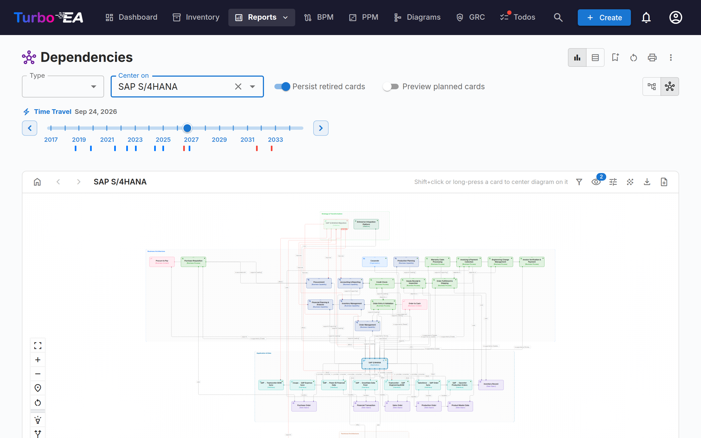The height and width of the screenshot is (438, 701).
Task: Click the Time Travel link
Action: coord(52,111)
